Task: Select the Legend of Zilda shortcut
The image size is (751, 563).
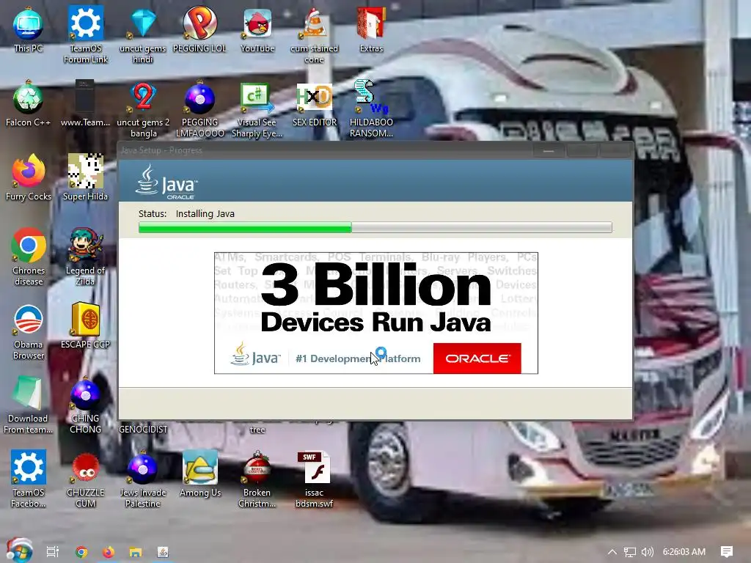Action: (x=85, y=257)
